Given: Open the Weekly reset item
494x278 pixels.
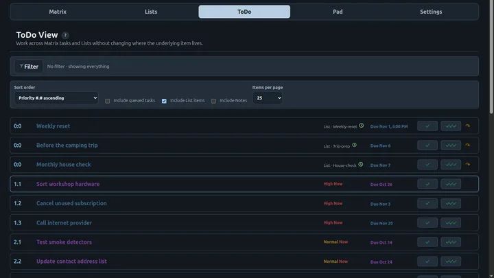Looking at the screenshot, I should click(x=53, y=126).
